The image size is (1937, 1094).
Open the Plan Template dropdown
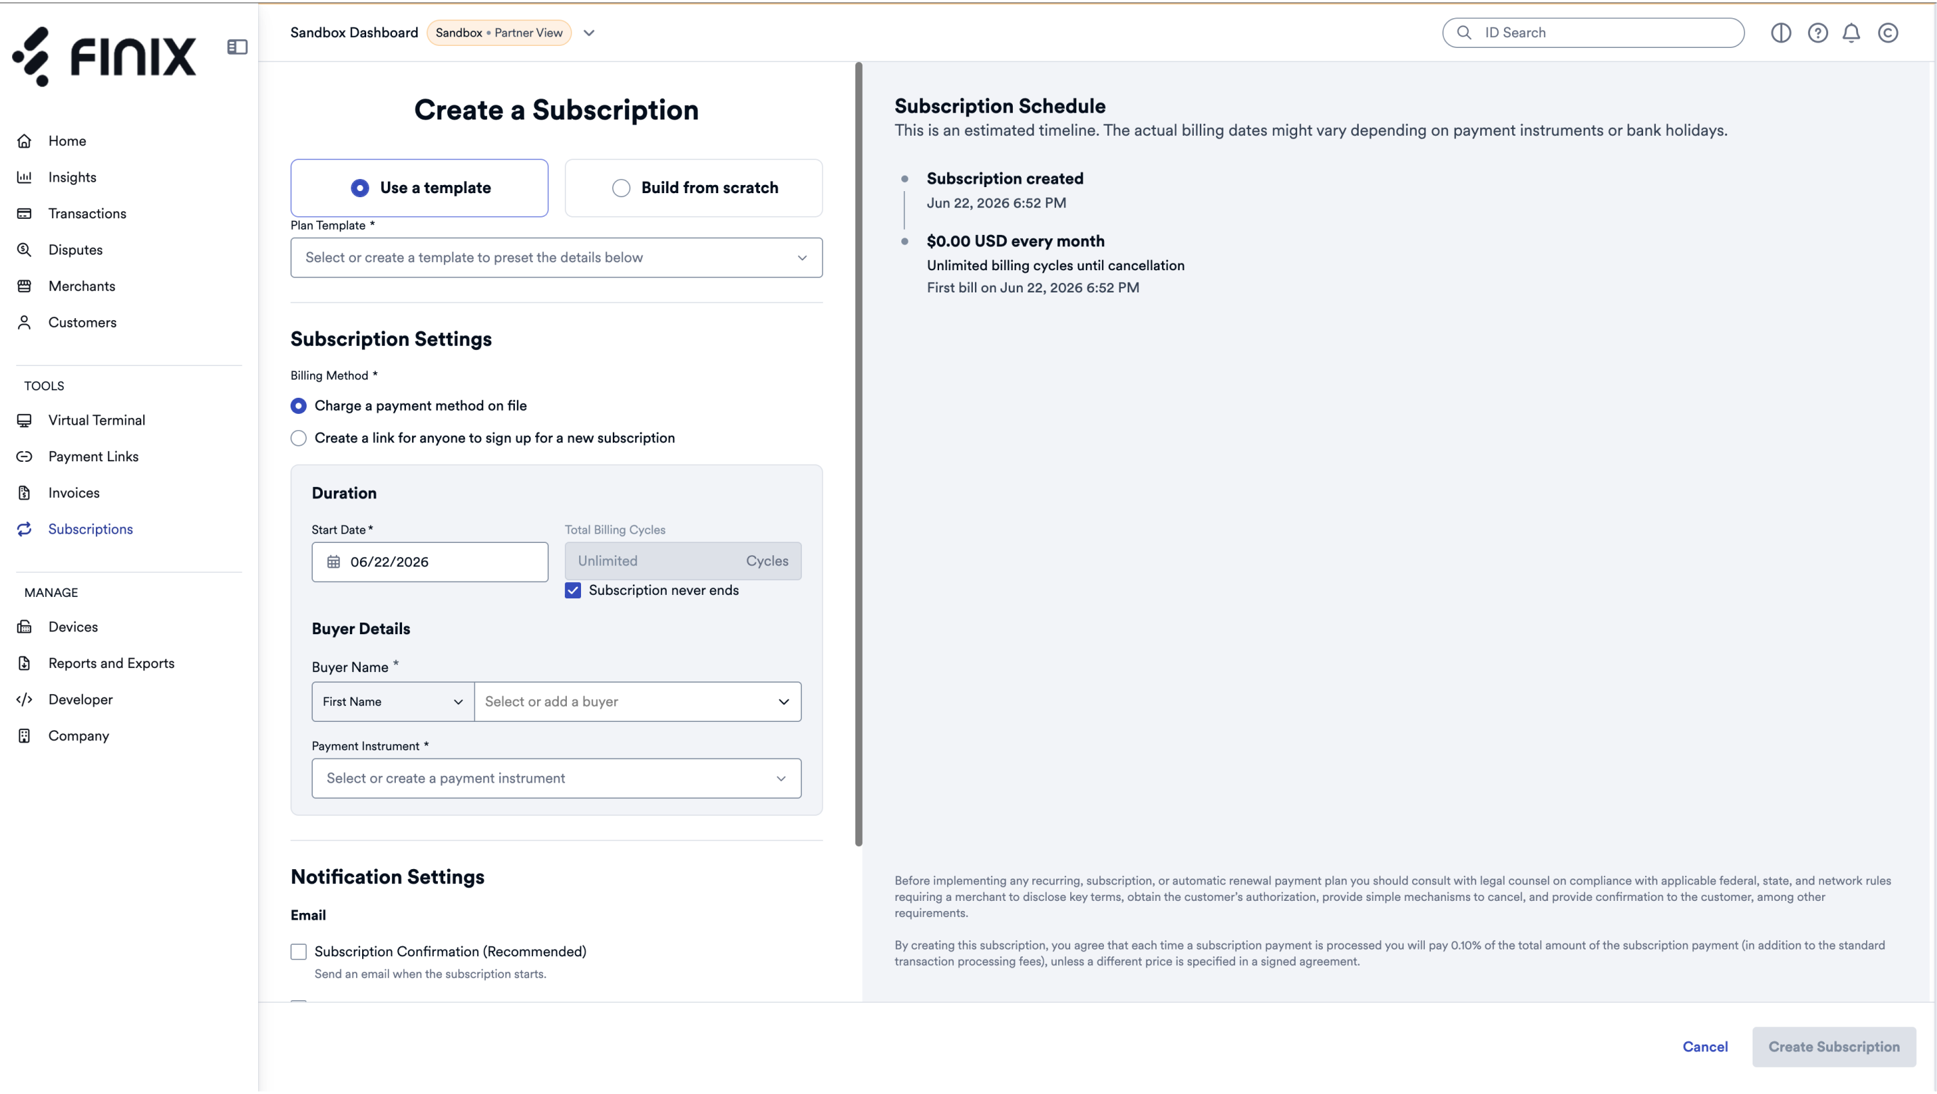pyautogui.click(x=557, y=258)
